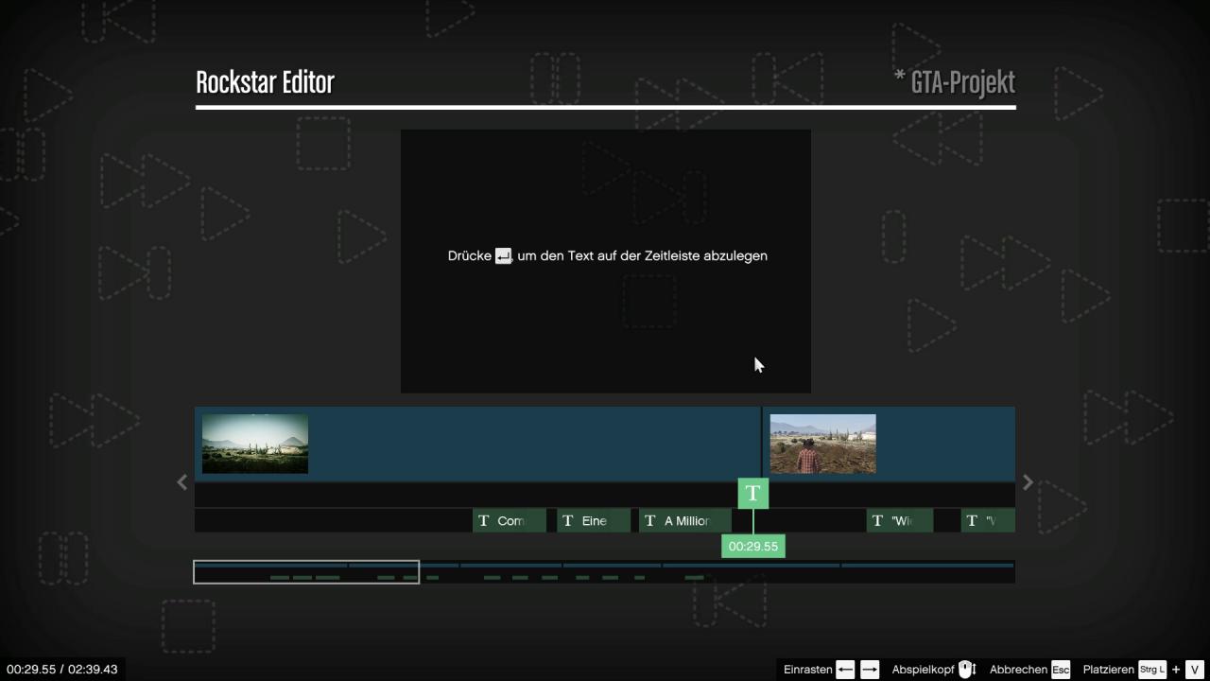Click the Platzieren label

click(1108, 670)
